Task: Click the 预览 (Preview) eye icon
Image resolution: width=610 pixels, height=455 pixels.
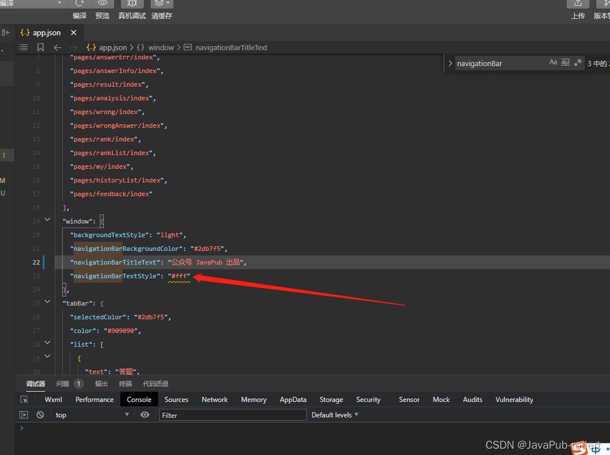Action: [x=102, y=5]
